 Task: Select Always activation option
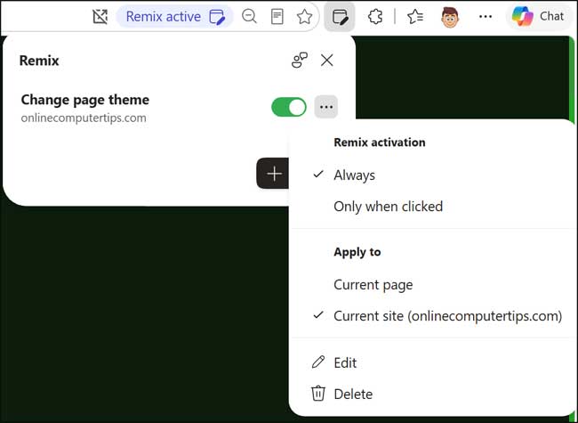coord(433,175)
